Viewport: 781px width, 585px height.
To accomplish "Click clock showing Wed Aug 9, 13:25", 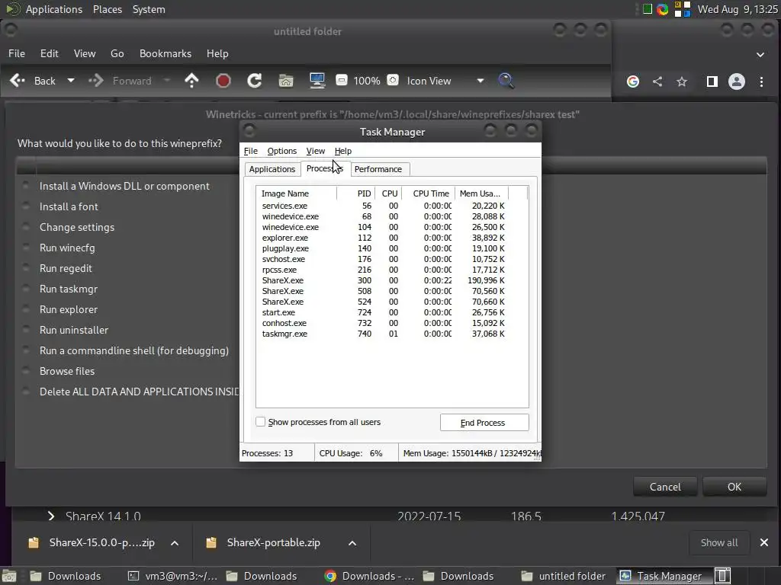I will click(x=738, y=9).
